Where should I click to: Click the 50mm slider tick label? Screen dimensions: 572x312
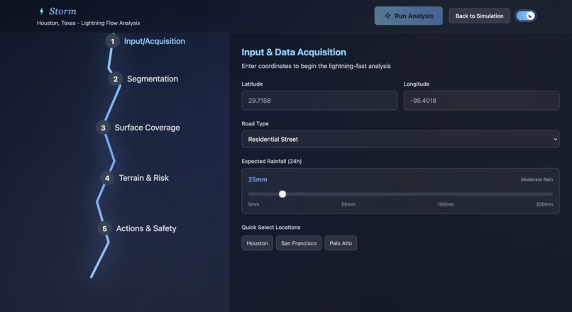[x=348, y=204]
